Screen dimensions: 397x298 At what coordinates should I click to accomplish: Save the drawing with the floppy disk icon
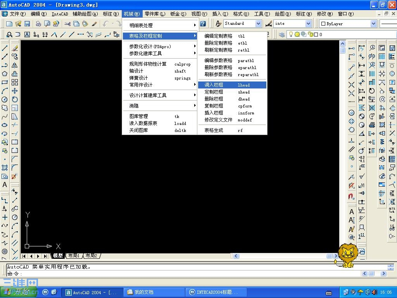(x=27, y=24)
